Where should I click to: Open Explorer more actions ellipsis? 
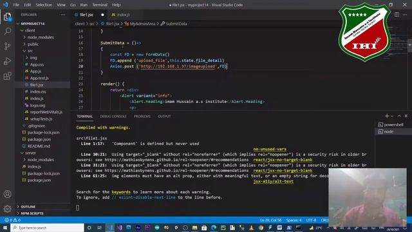[x=63, y=15]
